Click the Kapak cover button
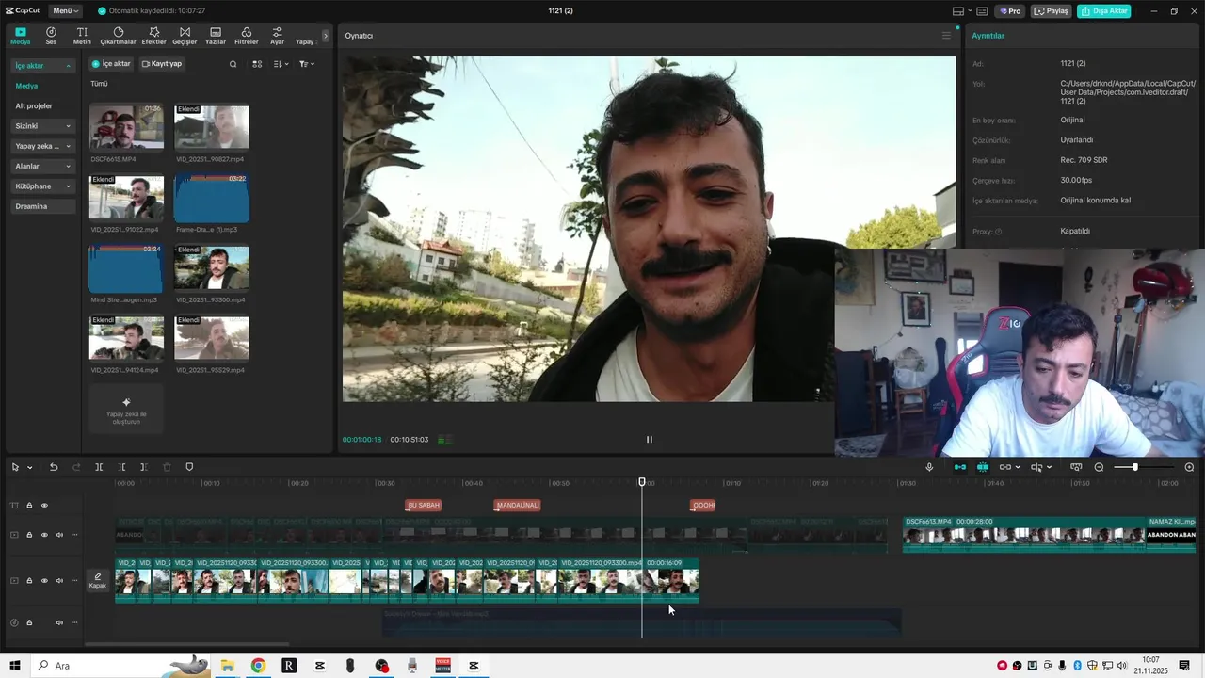1205x678 pixels. (98, 581)
